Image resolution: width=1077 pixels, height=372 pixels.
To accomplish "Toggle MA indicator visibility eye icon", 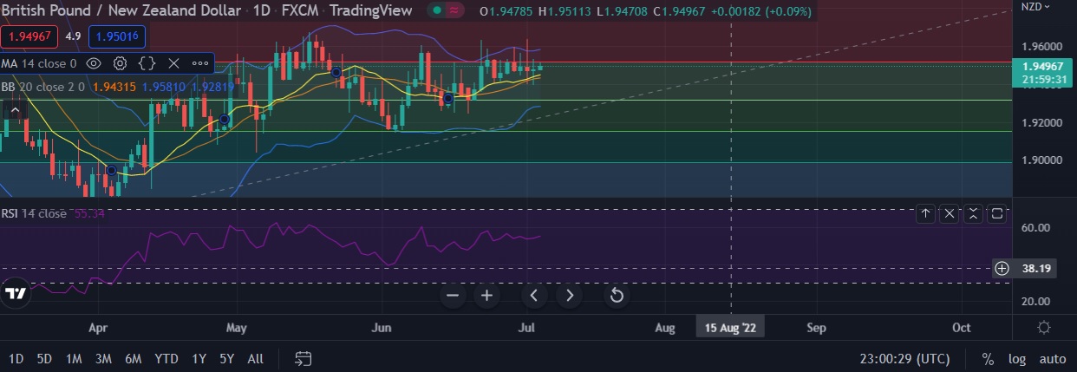I will click(x=94, y=63).
